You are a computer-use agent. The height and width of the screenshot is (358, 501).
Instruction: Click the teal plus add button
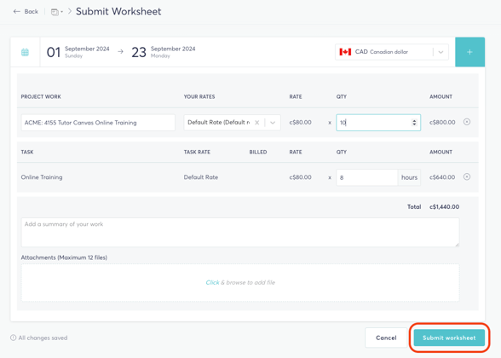pyautogui.click(x=469, y=52)
